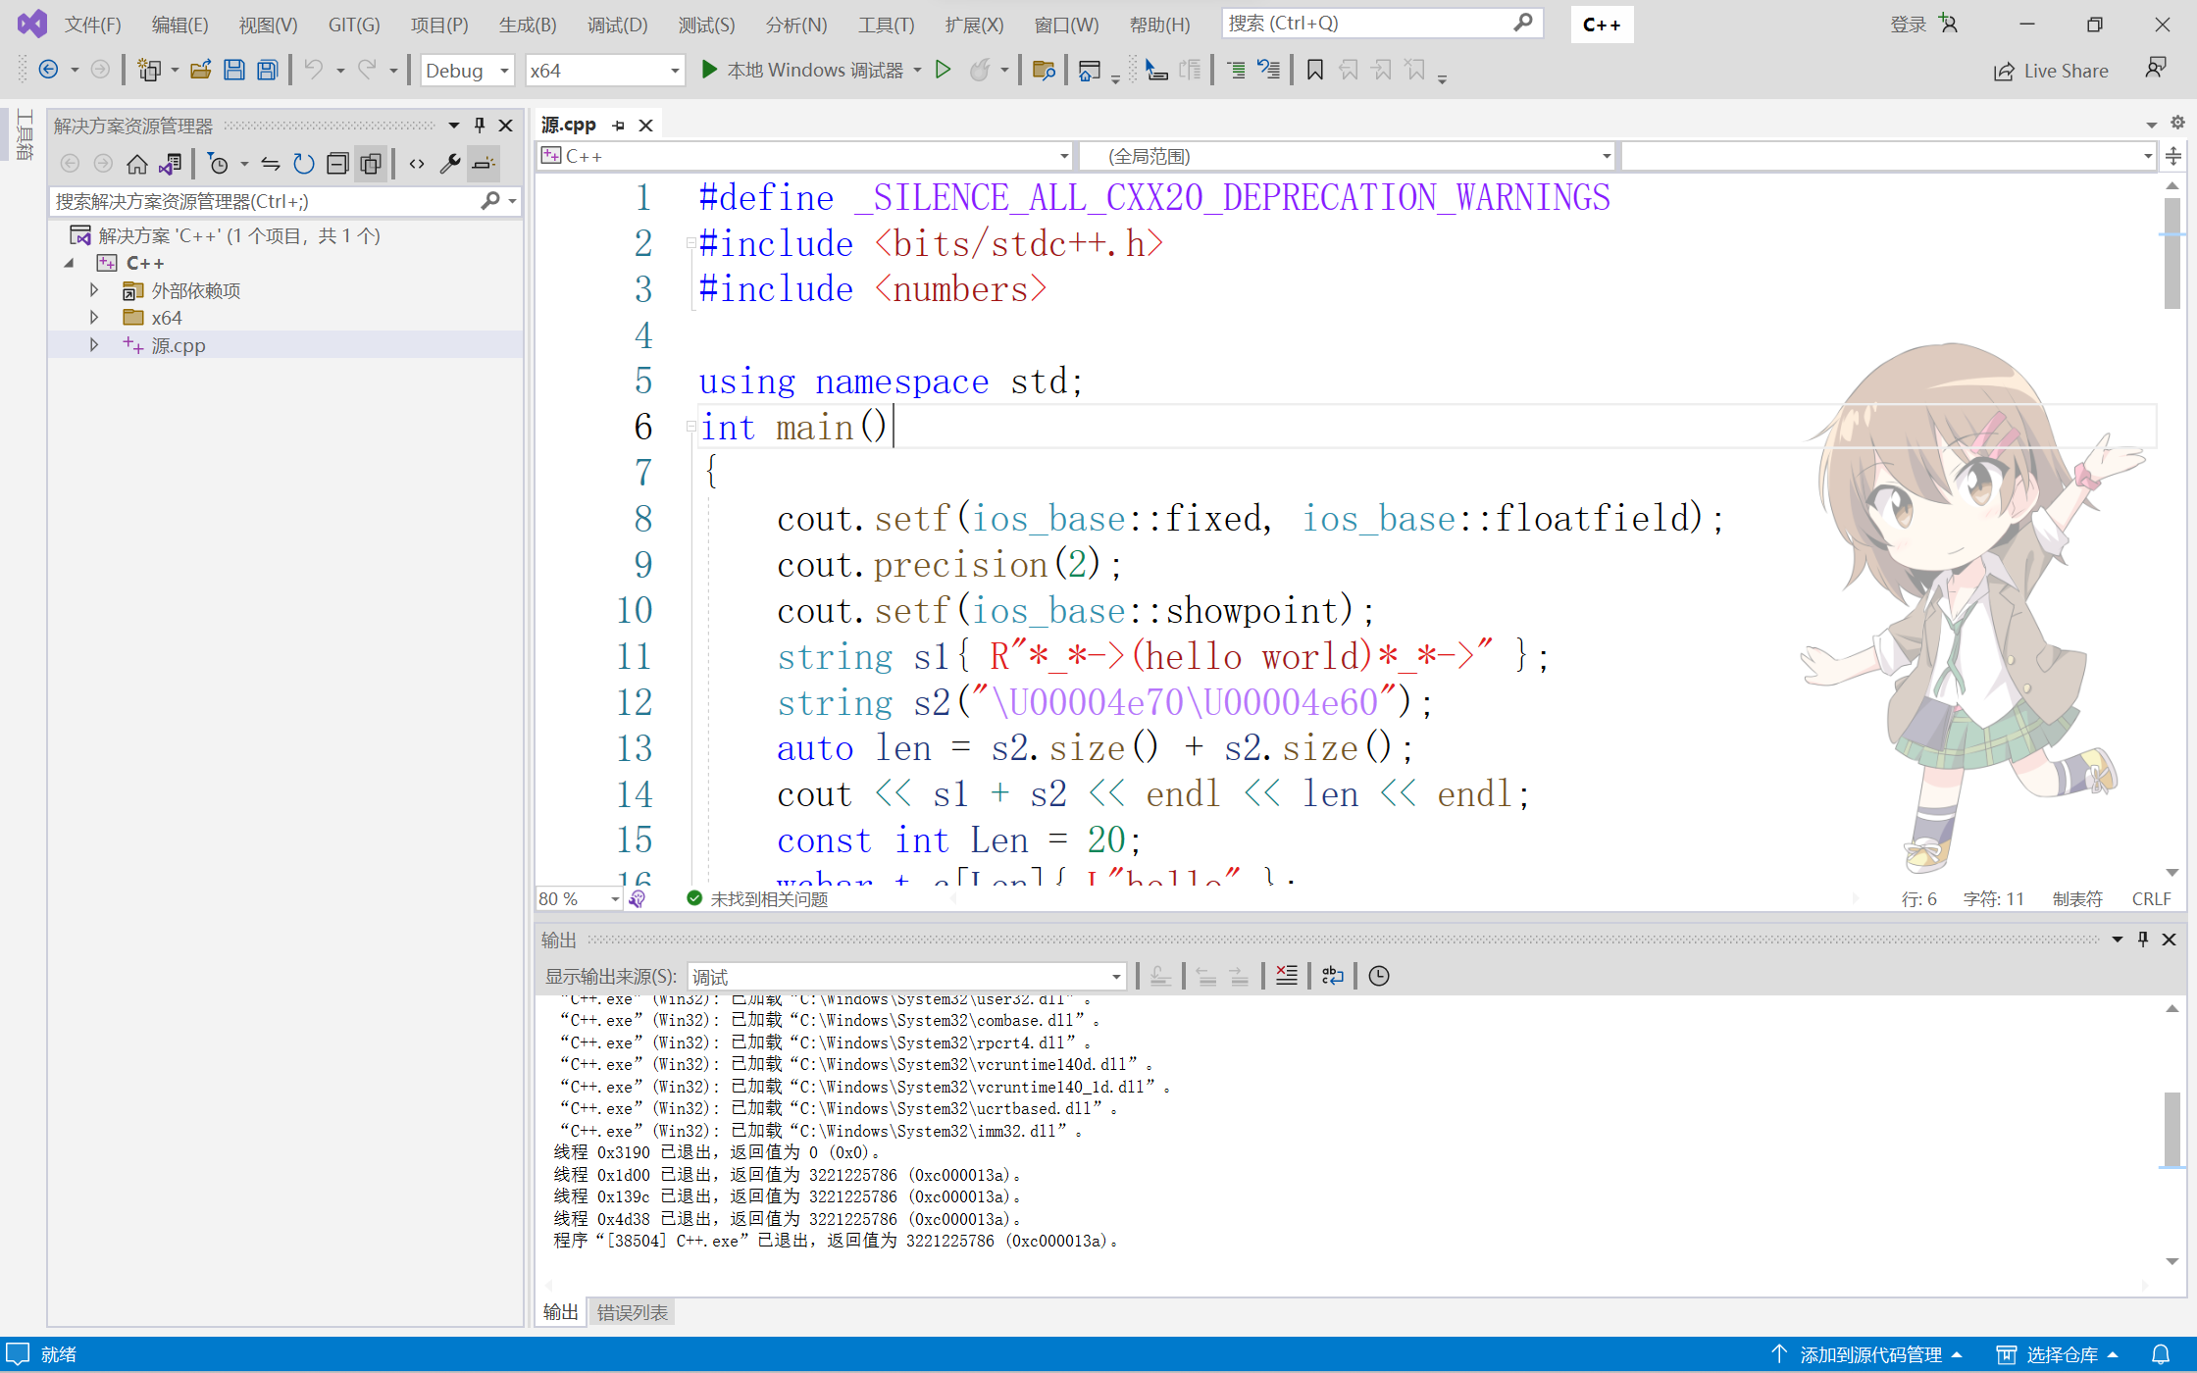This screenshot has height=1373, width=2197.
Task: Open the Debug configuration dropdown
Action: 467,71
